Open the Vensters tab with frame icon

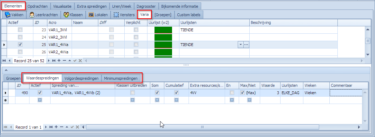[124, 15]
